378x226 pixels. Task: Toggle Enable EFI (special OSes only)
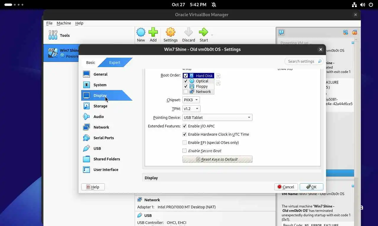tap(185, 142)
